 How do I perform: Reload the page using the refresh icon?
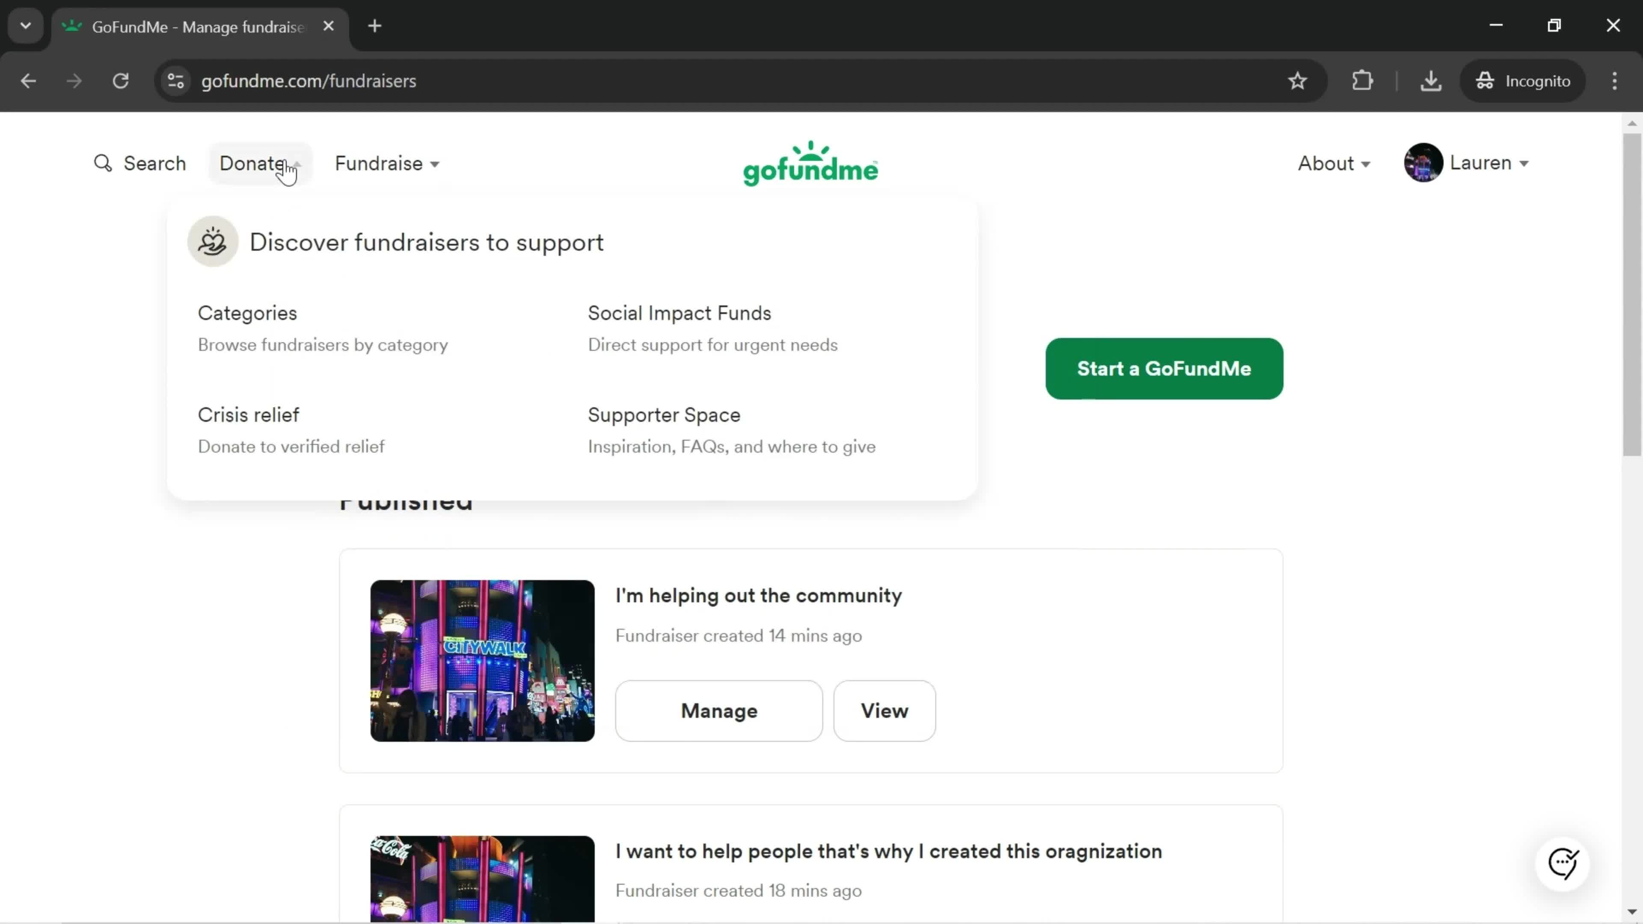[x=121, y=80]
